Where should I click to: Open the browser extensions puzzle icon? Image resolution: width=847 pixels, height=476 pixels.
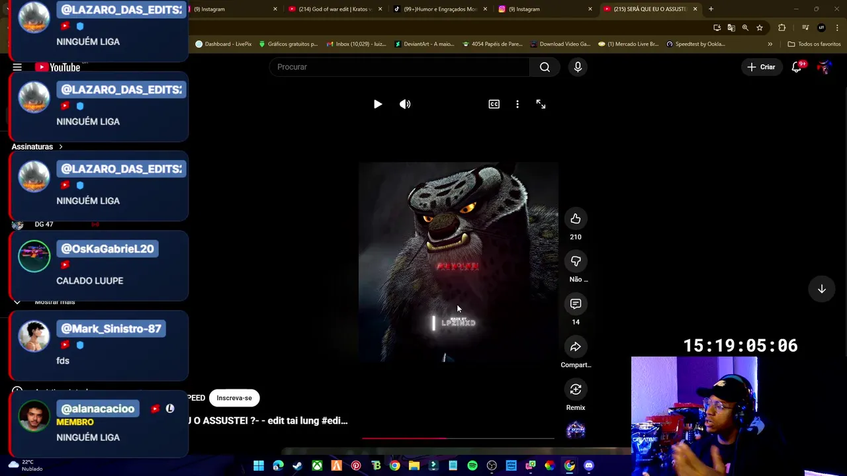tap(781, 28)
